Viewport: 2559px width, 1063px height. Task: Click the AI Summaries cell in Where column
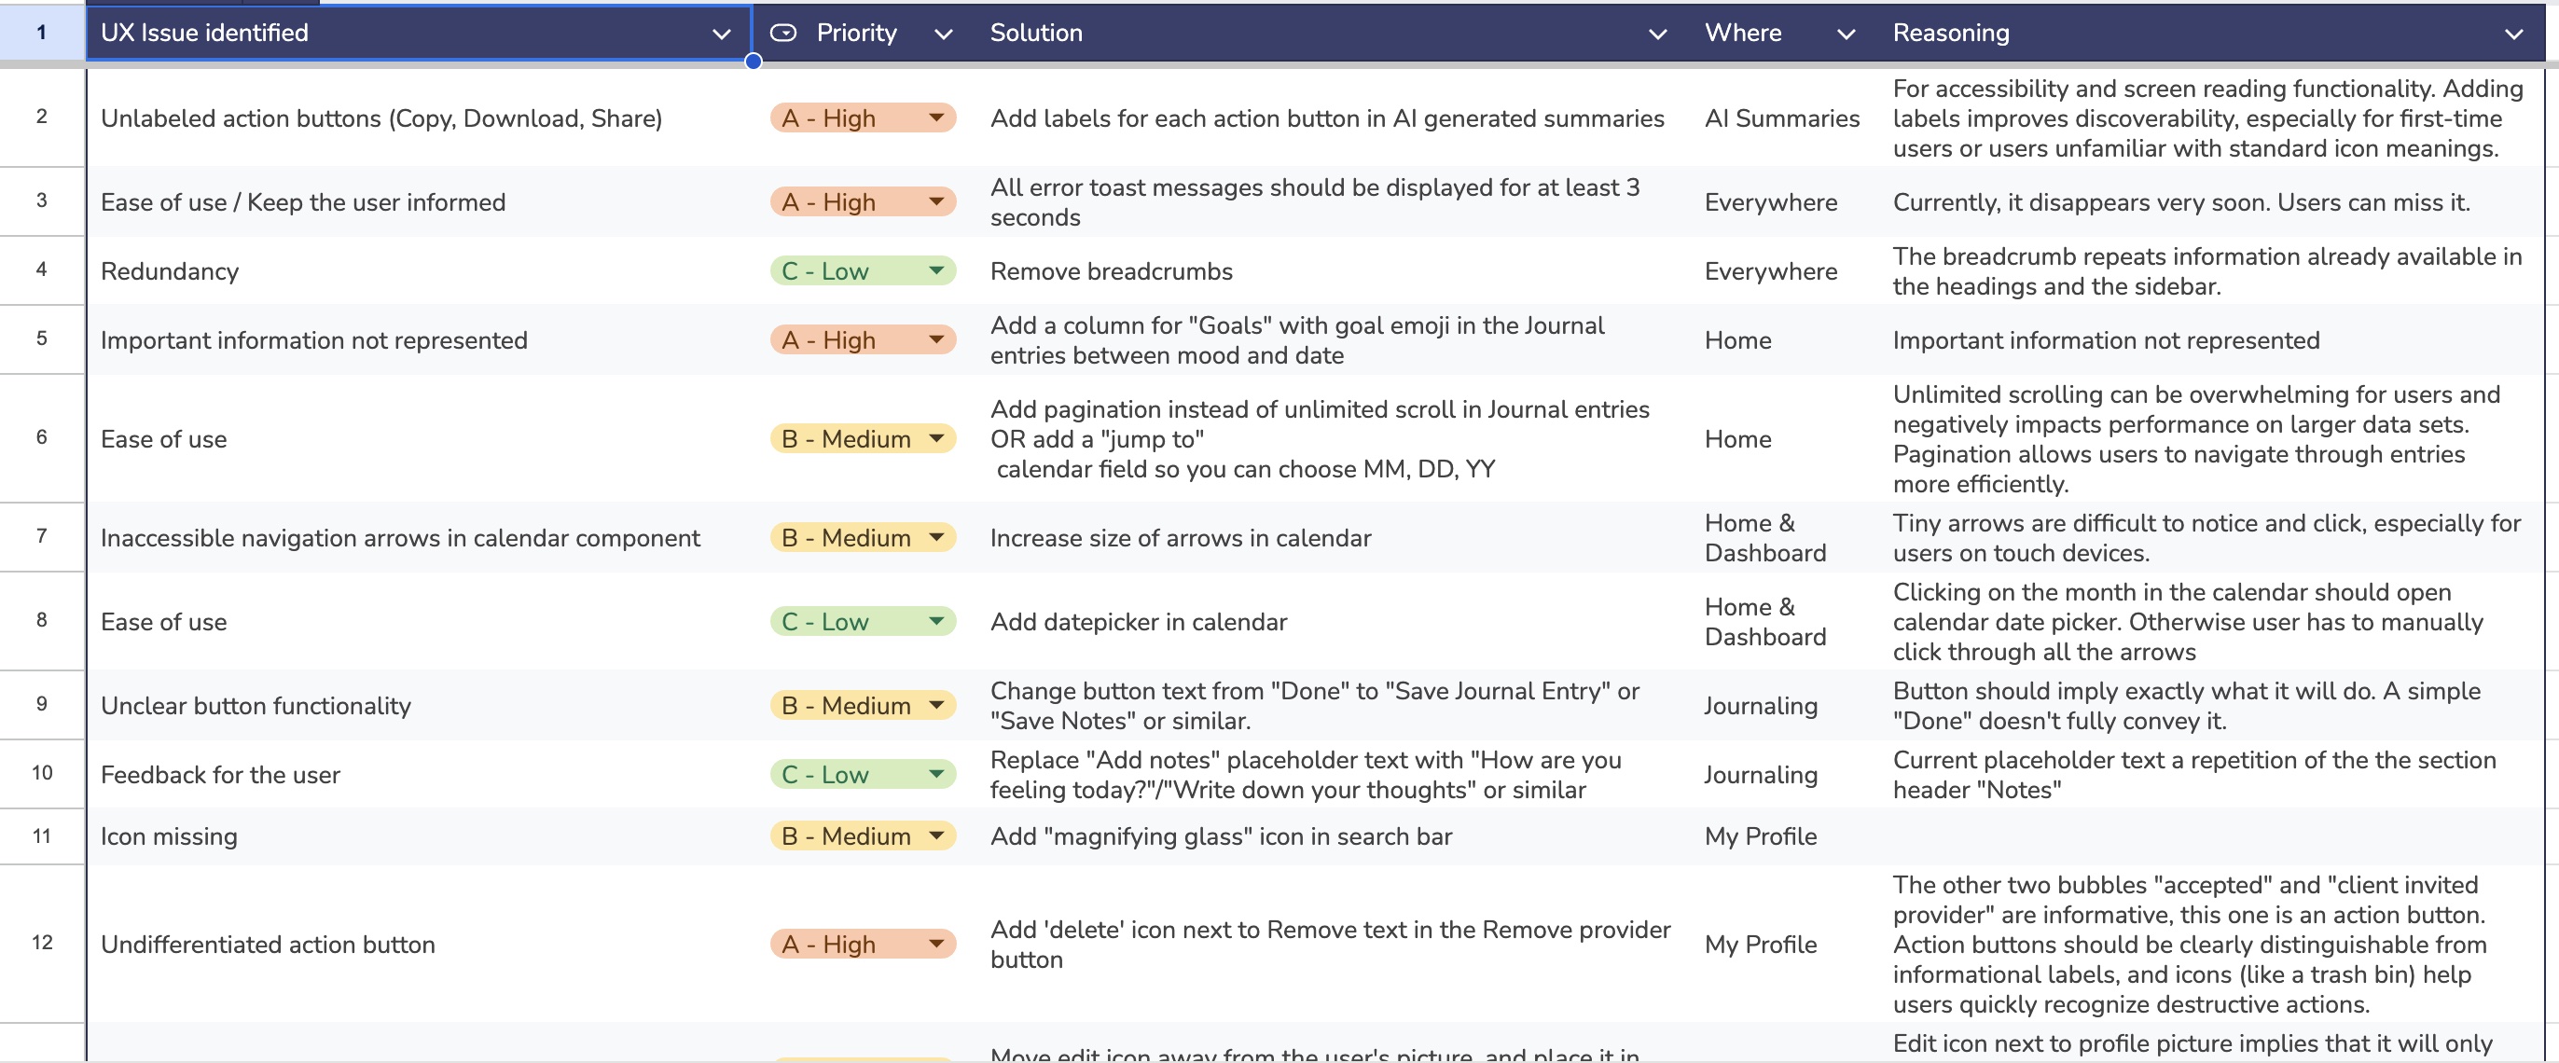[1781, 118]
